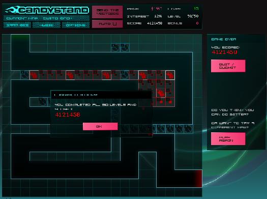This screenshot has height=199, width=267.
Task: Select the right blue tower of the top pair
Action: [x=125, y=47]
